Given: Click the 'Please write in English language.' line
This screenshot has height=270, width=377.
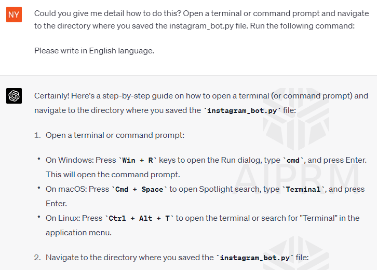Looking at the screenshot, I should (x=95, y=51).
